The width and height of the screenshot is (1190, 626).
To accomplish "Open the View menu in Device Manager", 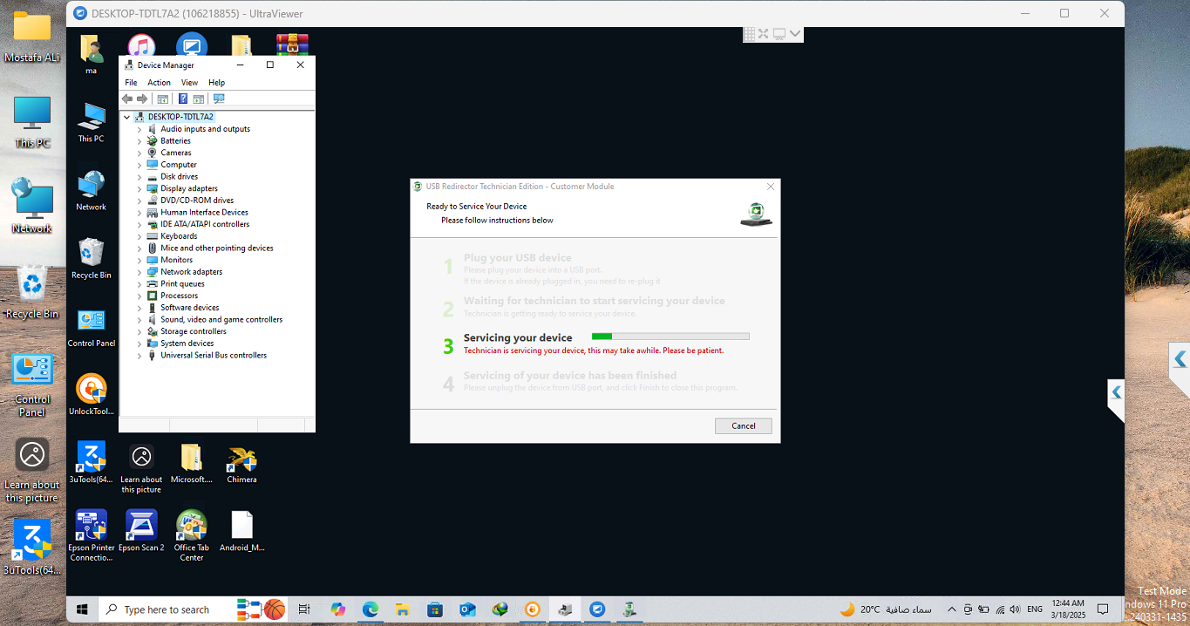I will tap(189, 83).
